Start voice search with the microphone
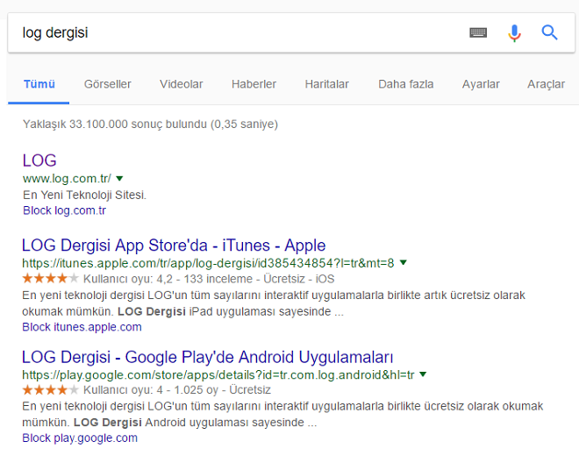 514,33
